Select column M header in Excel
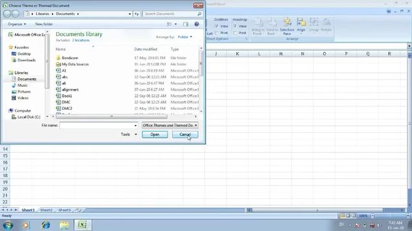 click(281, 54)
